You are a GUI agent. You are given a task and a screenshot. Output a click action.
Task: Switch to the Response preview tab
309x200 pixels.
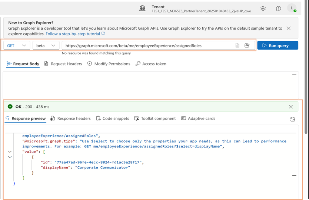tap(26, 119)
